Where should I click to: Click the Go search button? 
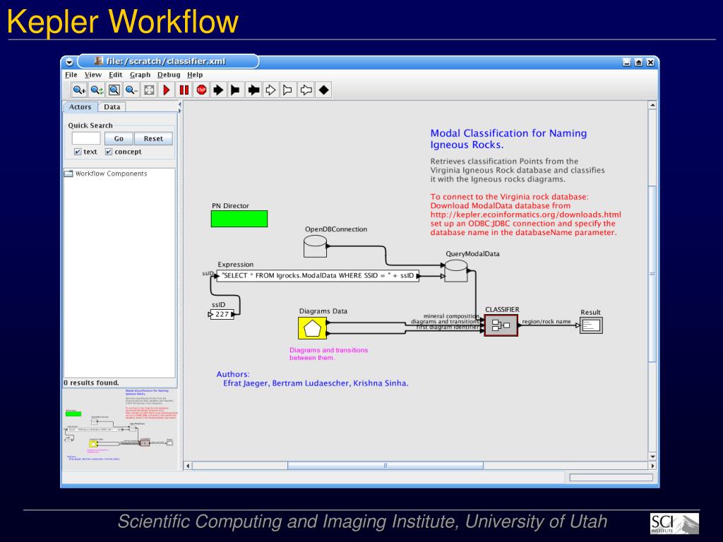coord(119,138)
